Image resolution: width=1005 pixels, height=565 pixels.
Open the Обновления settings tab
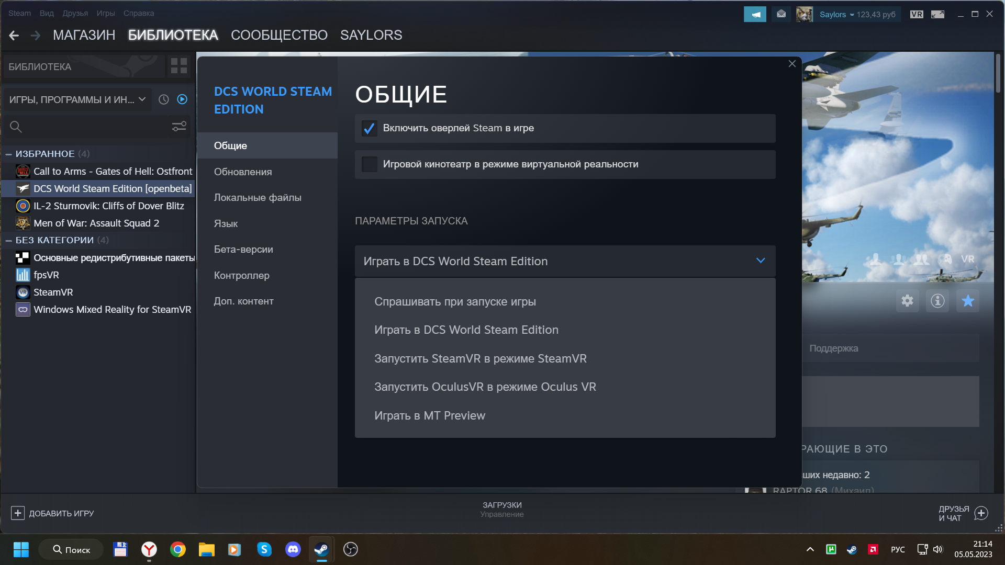(267, 172)
